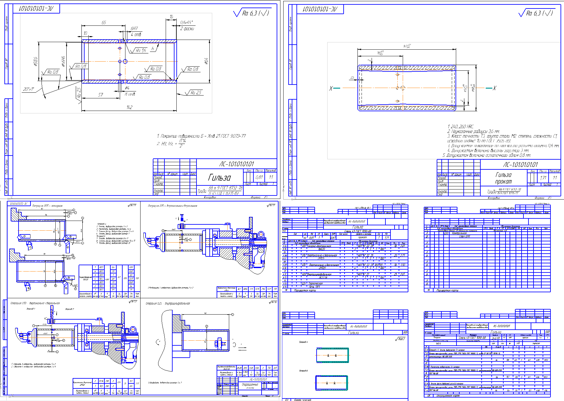This screenshot has width=564, height=401.
Task: Click the 'Гильза' title on the first sheet
Action: [219, 178]
